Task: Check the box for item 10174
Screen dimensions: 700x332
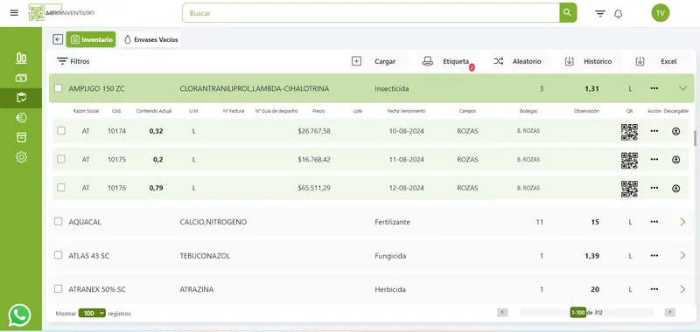Action: pyautogui.click(x=61, y=130)
